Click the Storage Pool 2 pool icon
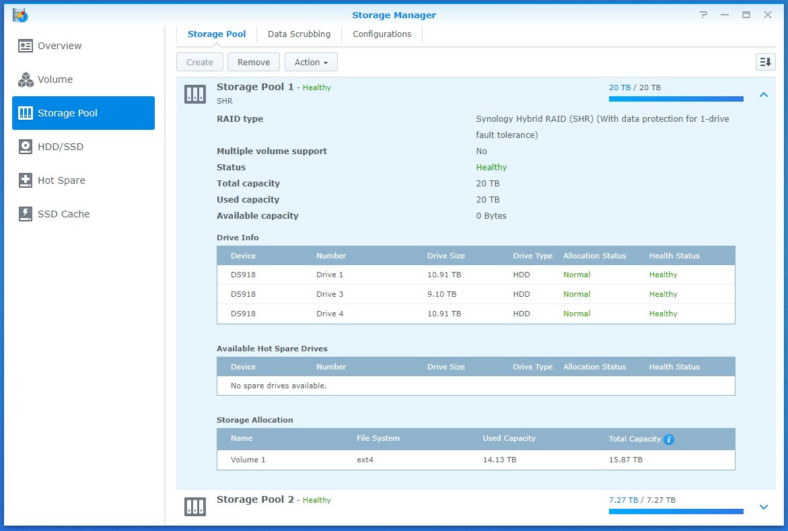The image size is (788, 531). [195, 507]
